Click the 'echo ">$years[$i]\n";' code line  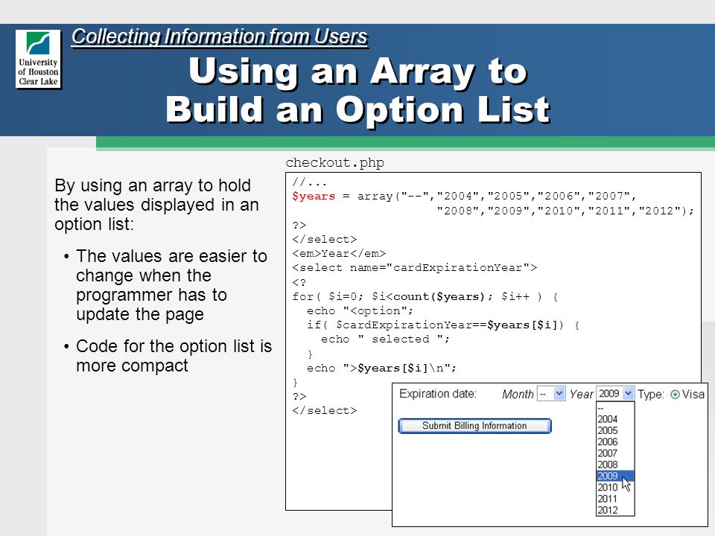click(x=381, y=368)
